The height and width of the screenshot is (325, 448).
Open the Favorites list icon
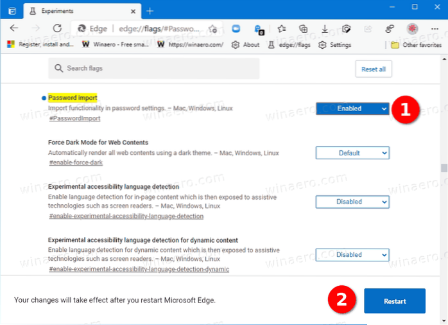pos(281,28)
